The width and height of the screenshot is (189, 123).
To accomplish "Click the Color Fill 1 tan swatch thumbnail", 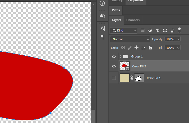I will [125, 78].
